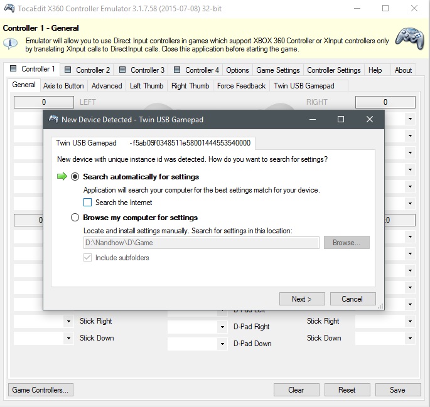Click the green arrow beside Search automatically
This screenshot has height=407, width=430.
click(62, 177)
